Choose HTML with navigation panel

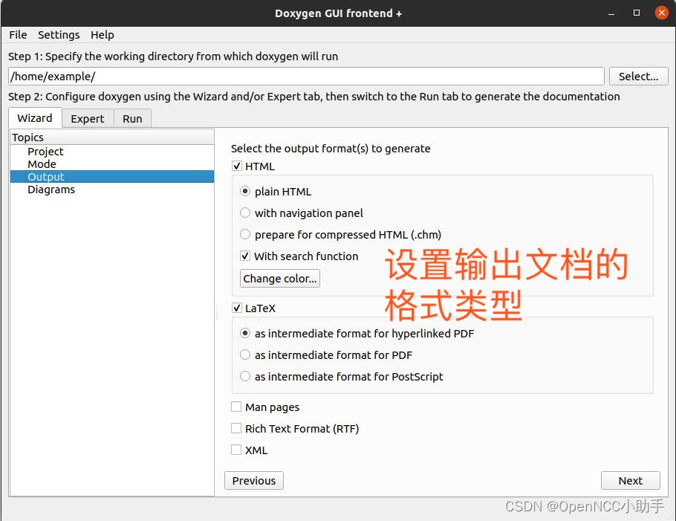245,213
